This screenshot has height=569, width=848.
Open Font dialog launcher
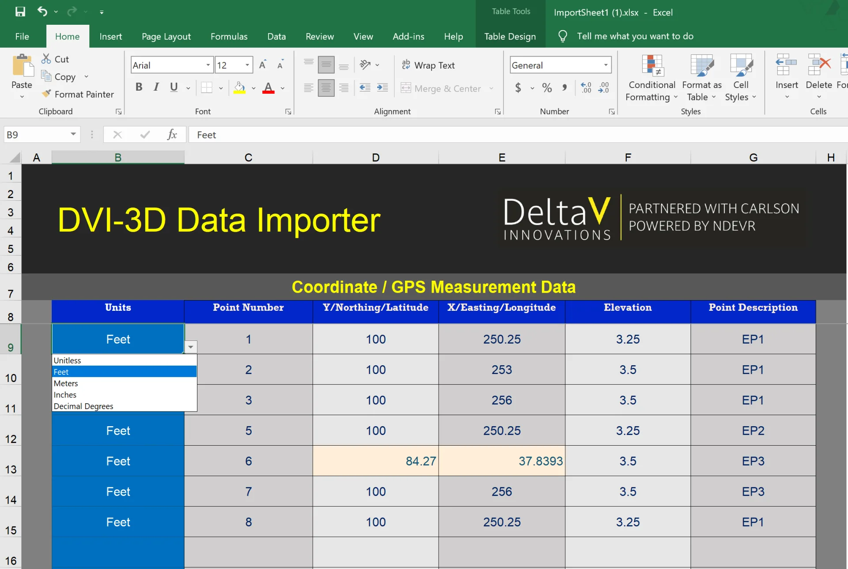288,112
